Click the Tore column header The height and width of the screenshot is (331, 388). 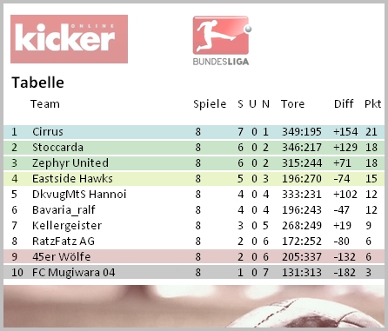tap(292, 104)
